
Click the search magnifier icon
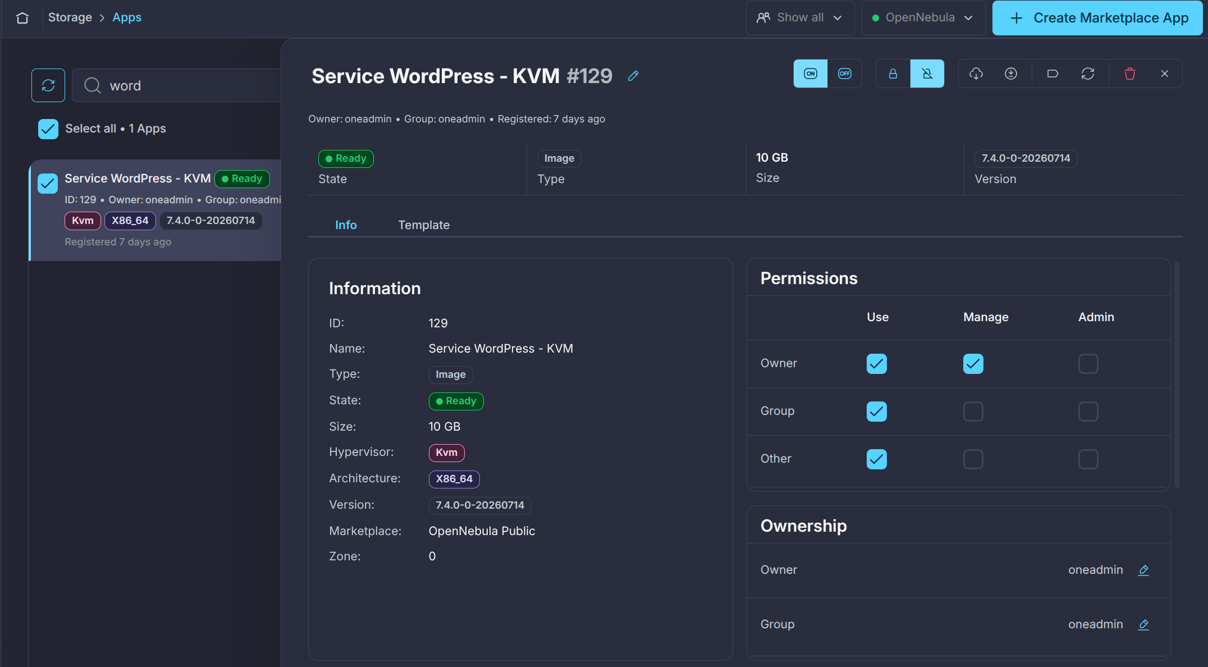pos(92,85)
